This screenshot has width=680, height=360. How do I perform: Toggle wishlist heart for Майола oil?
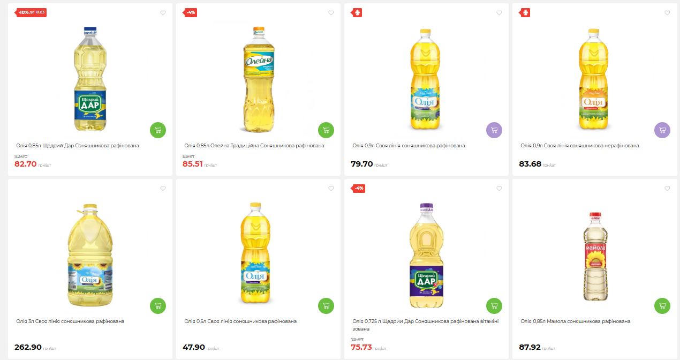667,189
